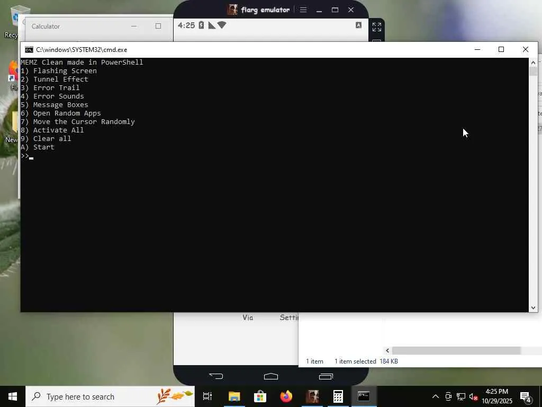Click the >> command prompt input line

[x=27, y=156]
